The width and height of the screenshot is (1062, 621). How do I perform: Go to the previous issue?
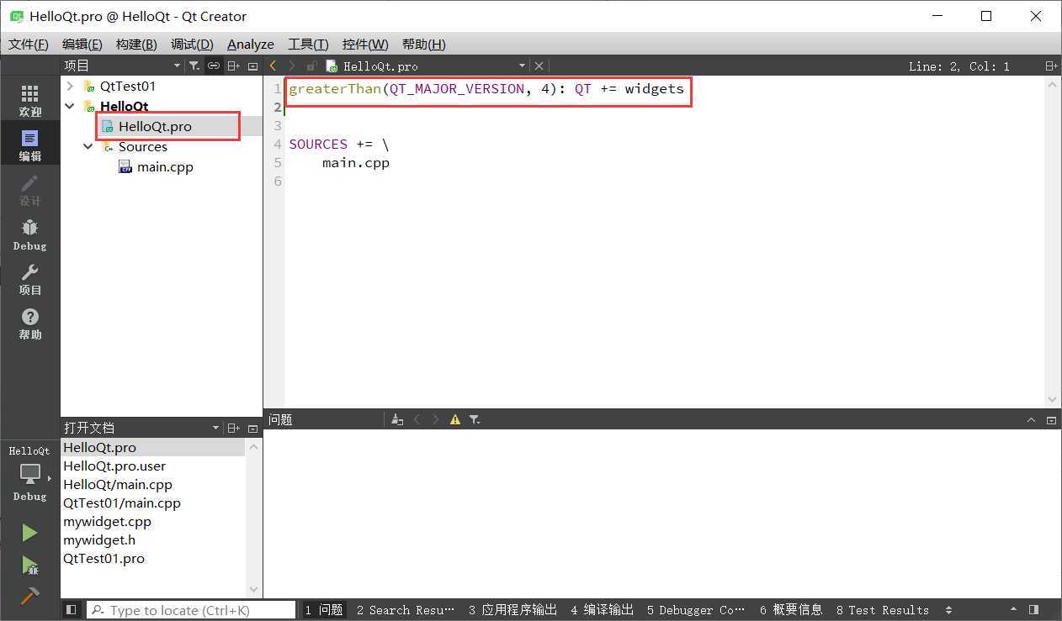click(417, 419)
